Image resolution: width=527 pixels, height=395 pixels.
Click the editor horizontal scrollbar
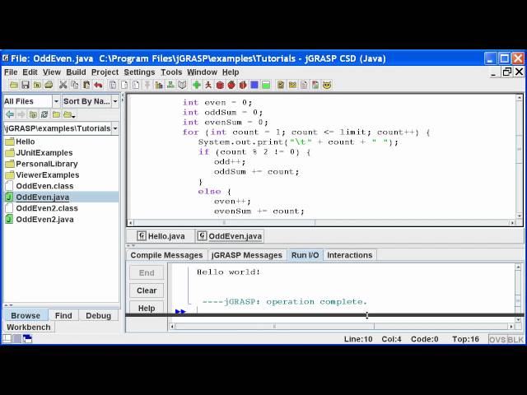click(x=321, y=222)
